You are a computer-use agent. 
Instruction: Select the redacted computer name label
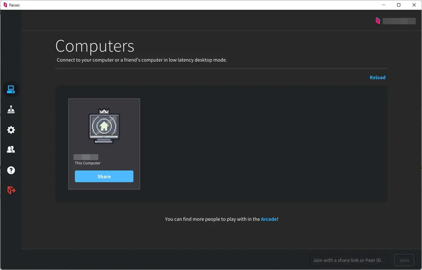tap(86, 157)
